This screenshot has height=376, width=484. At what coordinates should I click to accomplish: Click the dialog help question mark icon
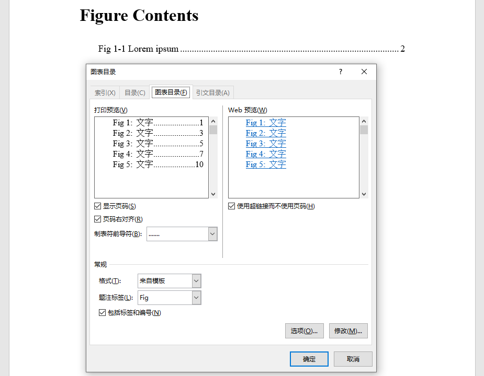tap(340, 72)
